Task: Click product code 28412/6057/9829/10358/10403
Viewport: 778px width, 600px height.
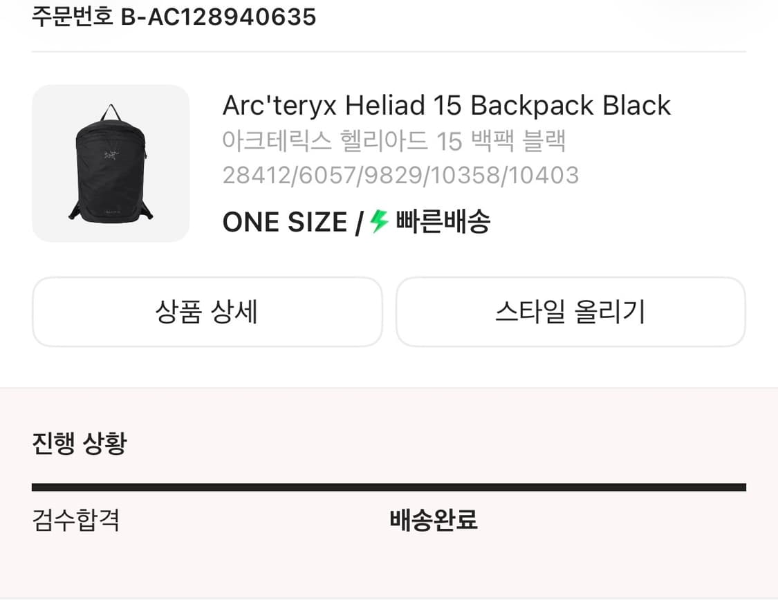Action: 400,175
